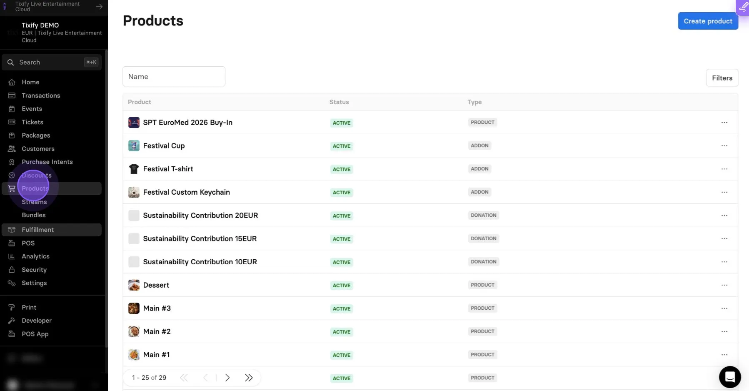Jump to last page of products

(x=249, y=378)
